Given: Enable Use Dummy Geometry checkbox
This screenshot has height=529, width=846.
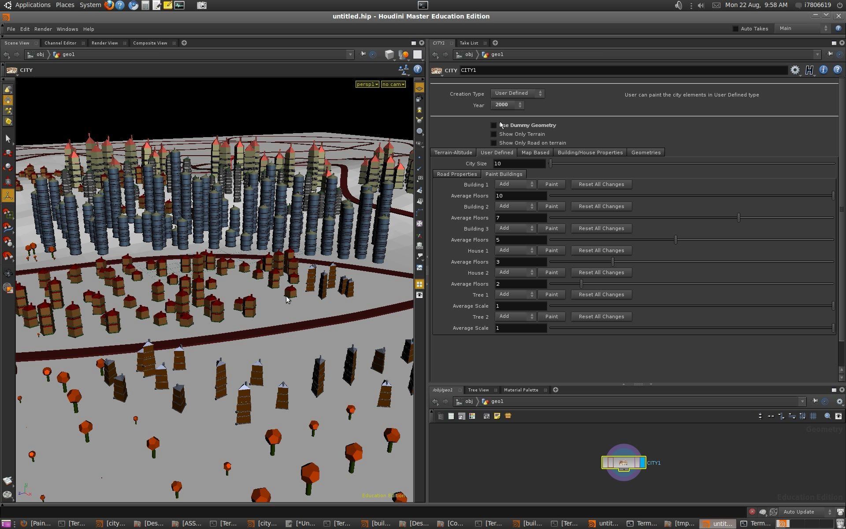Looking at the screenshot, I should pos(493,125).
